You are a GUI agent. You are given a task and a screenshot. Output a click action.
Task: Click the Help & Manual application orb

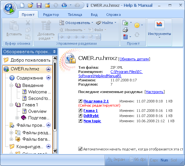pyautogui.click(x=9, y=8)
